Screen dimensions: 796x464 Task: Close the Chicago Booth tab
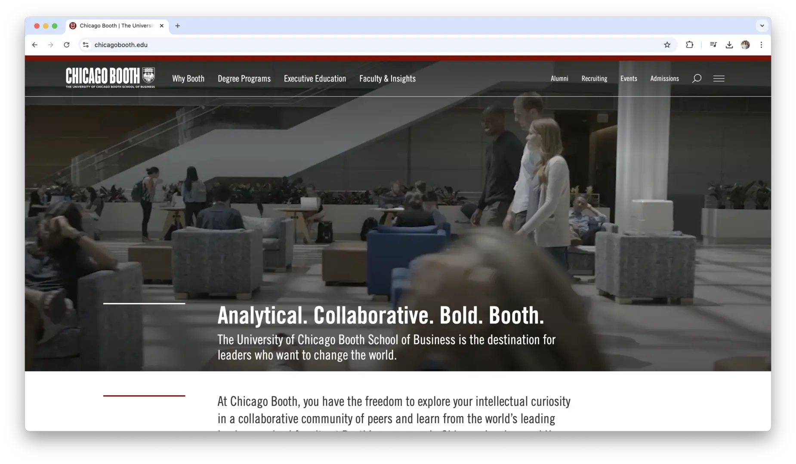[x=162, y=26]
